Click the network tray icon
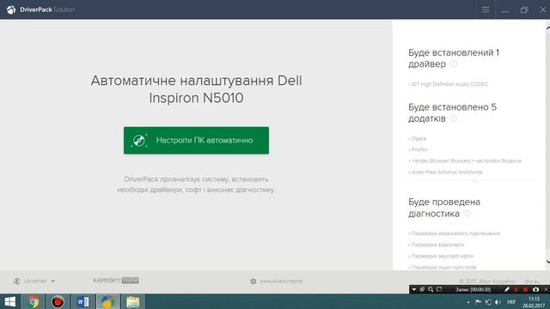The width and height of the screenshot is (550, 309). pos(488,302)
